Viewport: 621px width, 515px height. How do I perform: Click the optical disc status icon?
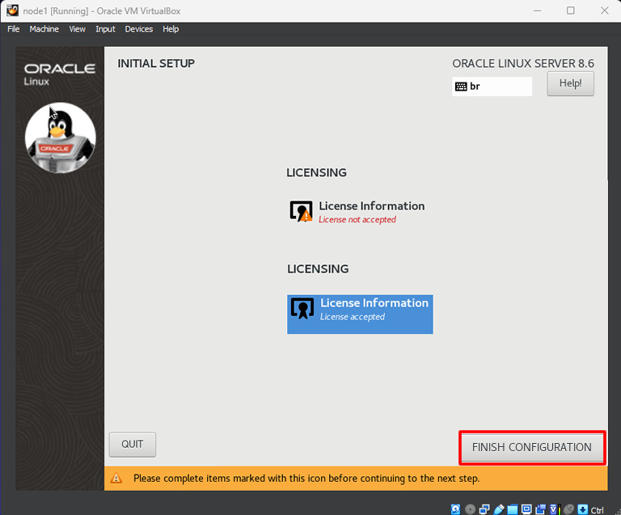pos(470,509)
